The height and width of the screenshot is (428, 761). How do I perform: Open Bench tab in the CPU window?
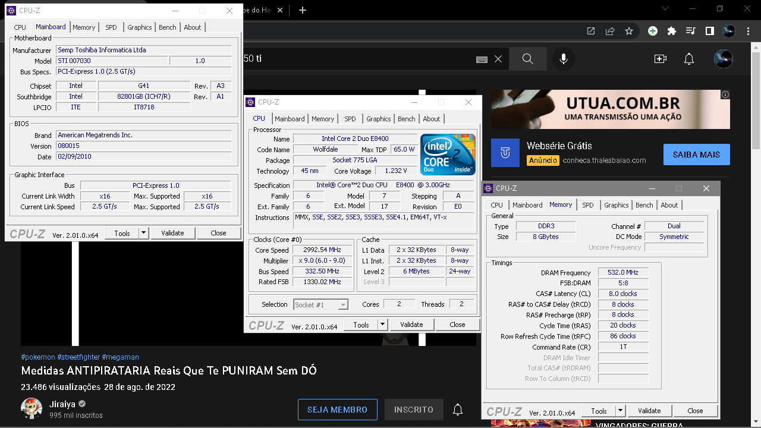click(407, 119)
